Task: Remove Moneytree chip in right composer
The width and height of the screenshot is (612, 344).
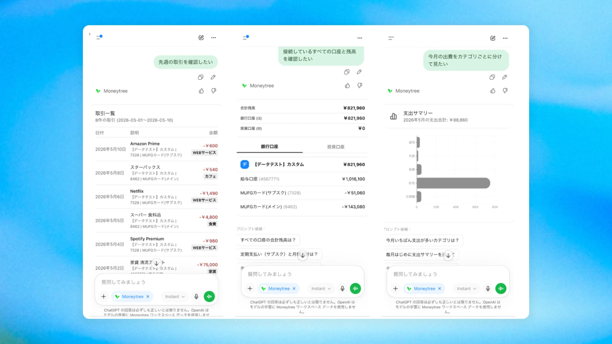Action: [x=440, y=289]
